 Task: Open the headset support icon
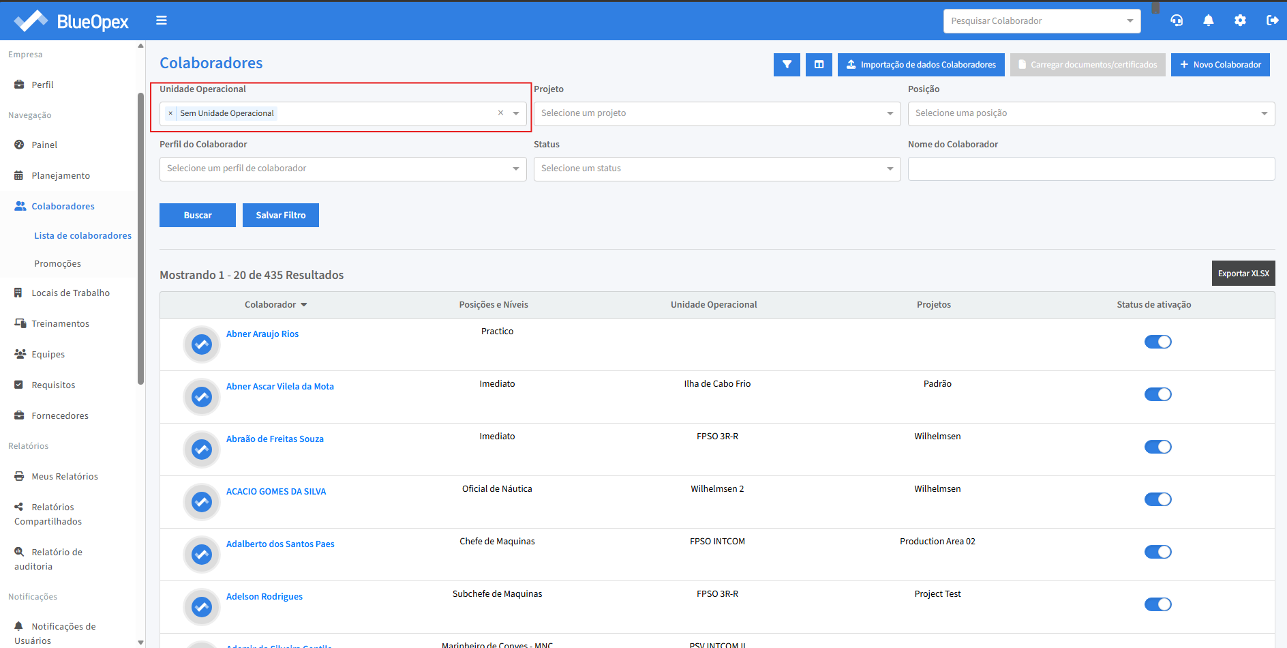1177,20
